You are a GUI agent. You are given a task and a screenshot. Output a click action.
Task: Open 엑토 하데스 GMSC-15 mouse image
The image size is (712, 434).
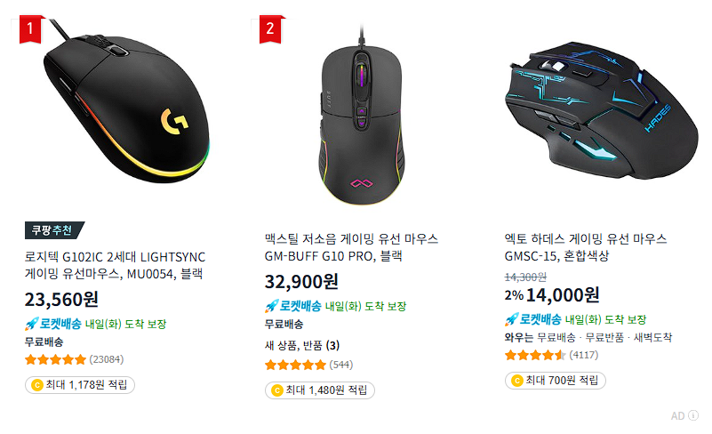click(601, 112)
